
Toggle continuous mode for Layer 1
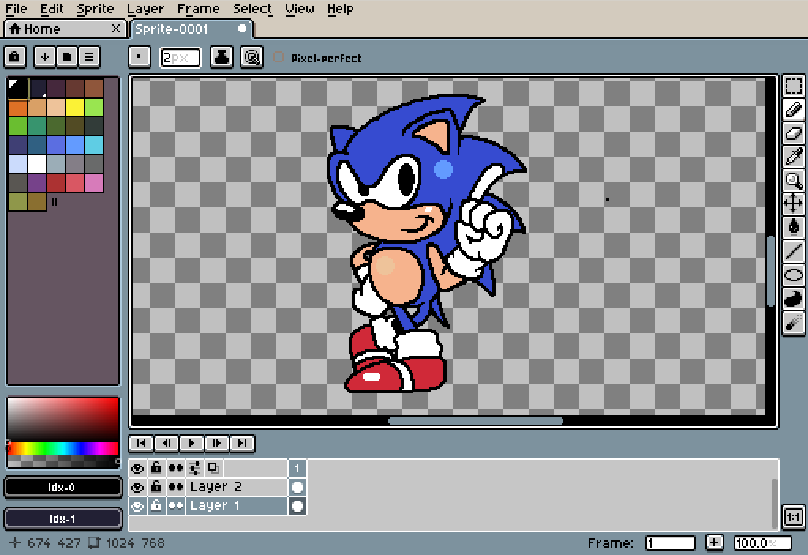click(x=176, y=506)
